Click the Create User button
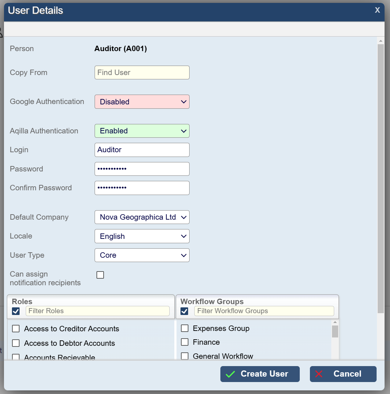The width and height of the screenshot is (390, 394). (260, 374)
